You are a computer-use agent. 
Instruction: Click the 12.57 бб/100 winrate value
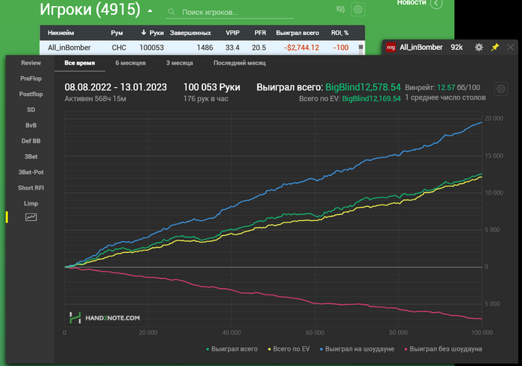[459, 88]
